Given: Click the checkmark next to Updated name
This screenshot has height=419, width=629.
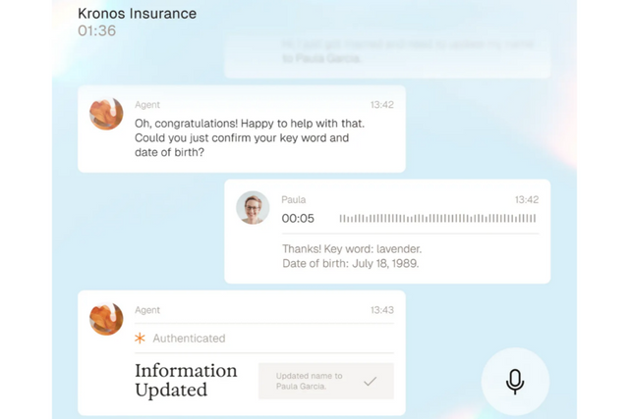Looking at the screenshot, I should pyautogui.click(x=371, y=381).
